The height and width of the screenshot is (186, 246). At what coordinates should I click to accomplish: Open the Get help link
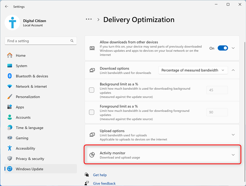point(100,175)
